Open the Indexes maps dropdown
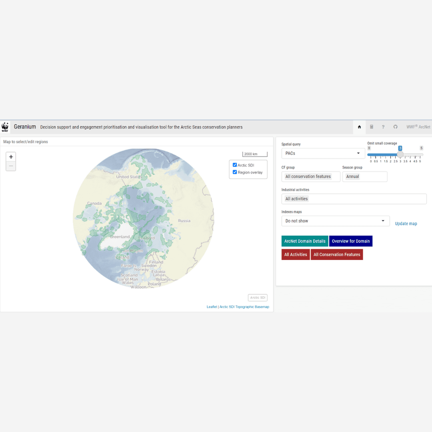Viewport: 432px width, 432px height. (335, 221)
